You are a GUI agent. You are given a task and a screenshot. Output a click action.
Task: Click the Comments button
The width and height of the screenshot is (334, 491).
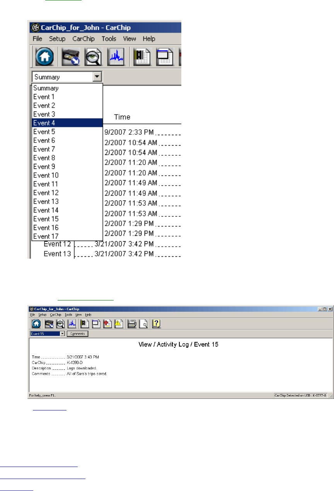pos(78,333)
